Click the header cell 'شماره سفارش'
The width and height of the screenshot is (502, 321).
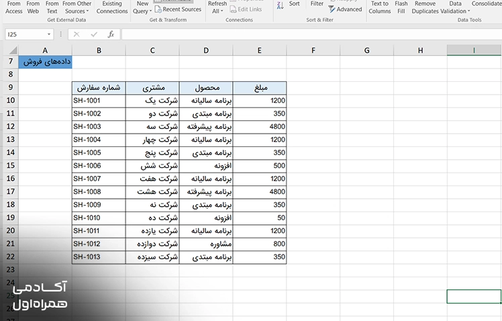tap(99, 88)
